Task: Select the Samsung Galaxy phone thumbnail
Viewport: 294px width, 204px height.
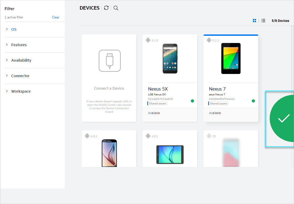Action: [x=109, y=153]
